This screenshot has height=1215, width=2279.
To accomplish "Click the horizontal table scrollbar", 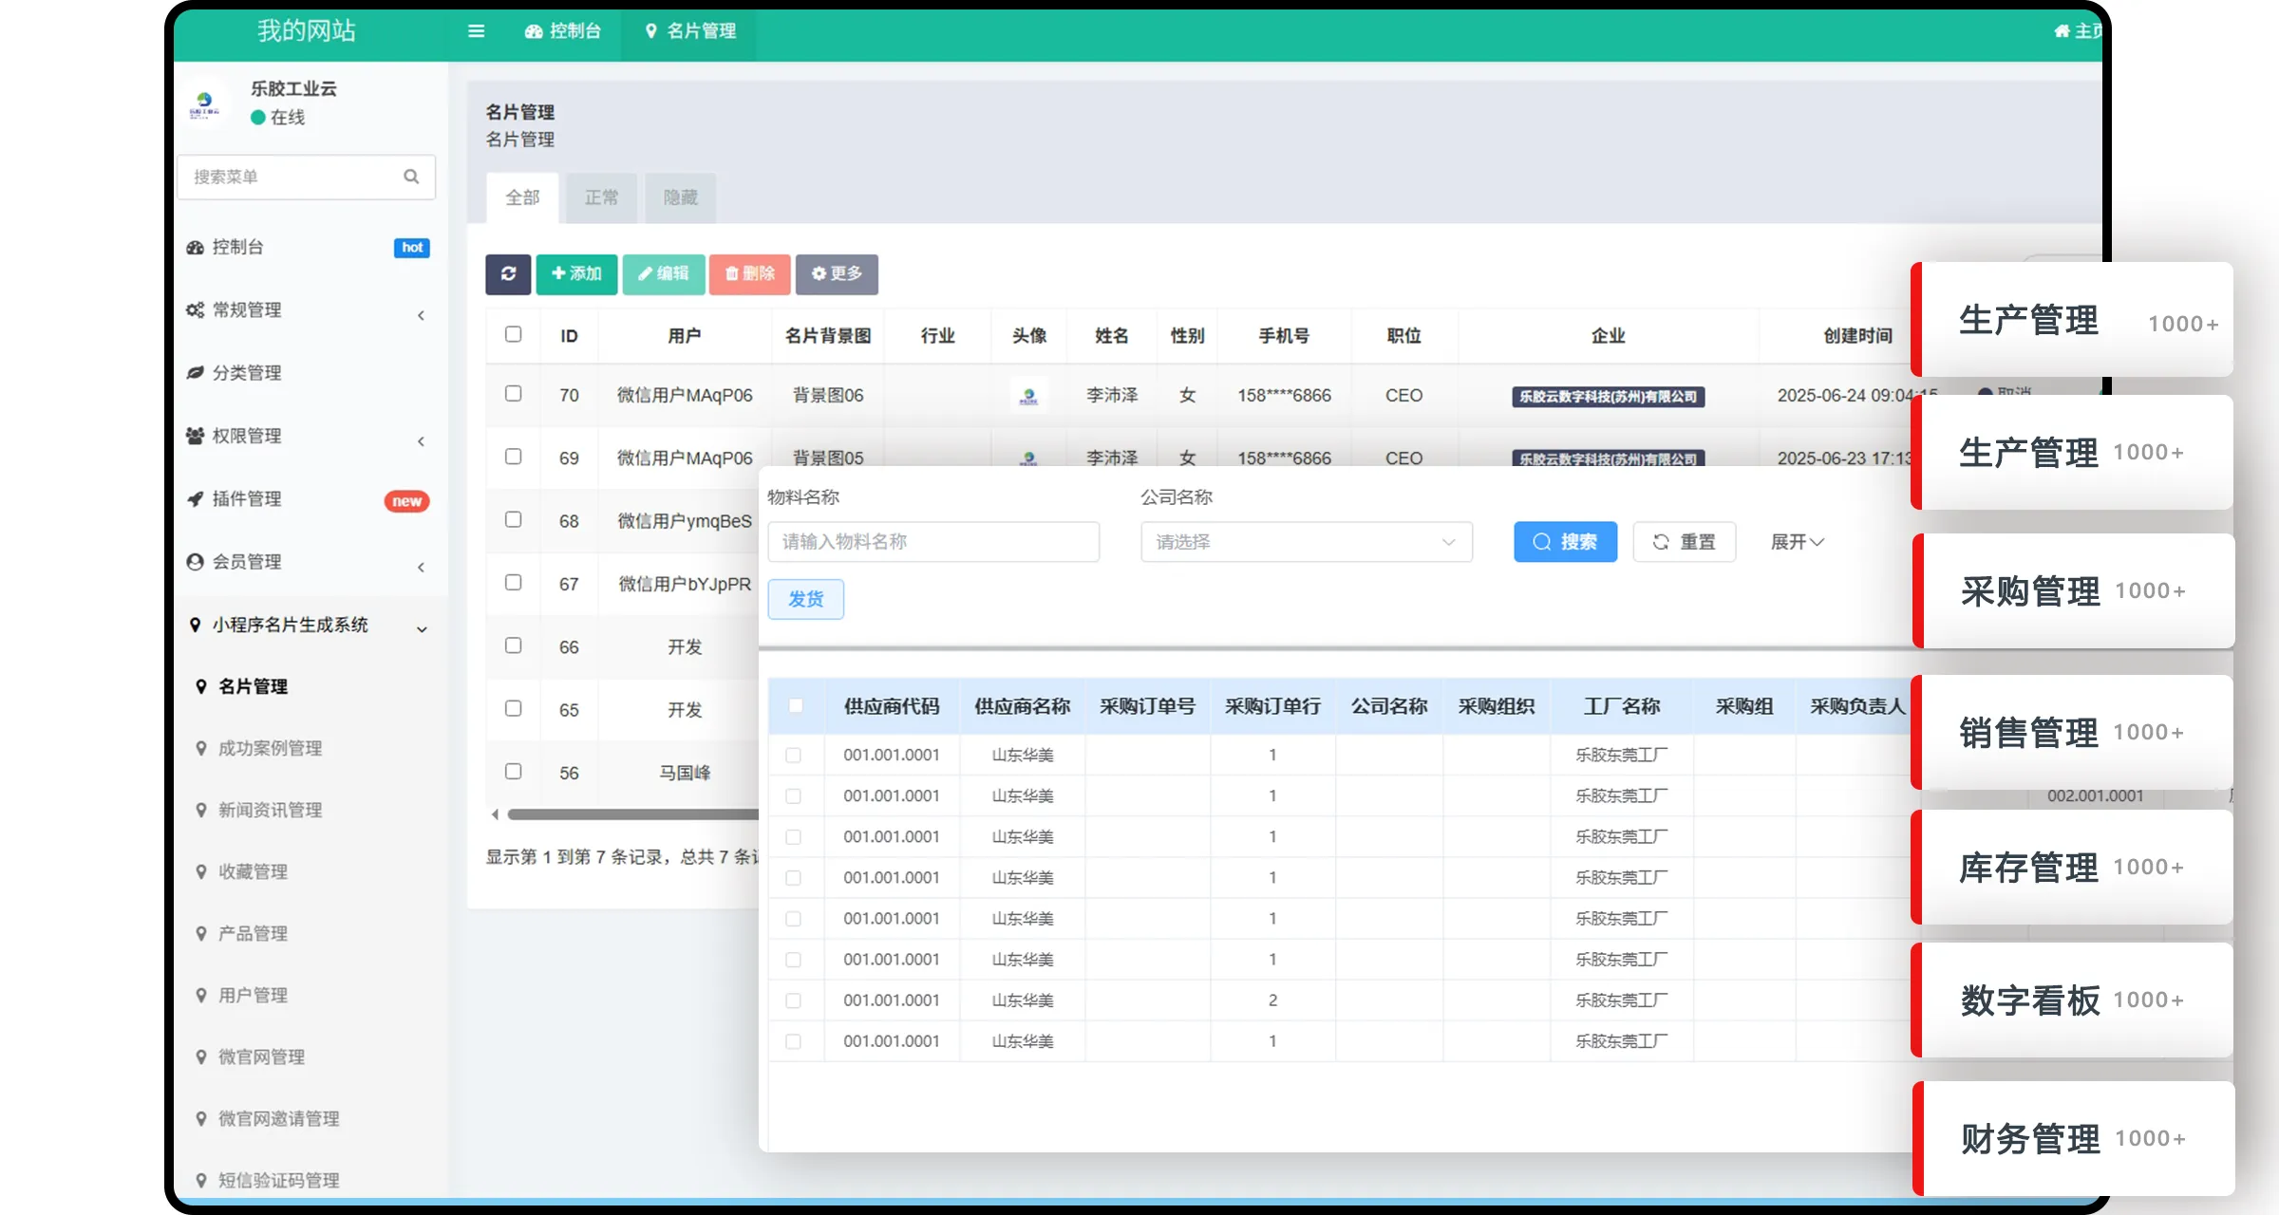I will [631, 814].
